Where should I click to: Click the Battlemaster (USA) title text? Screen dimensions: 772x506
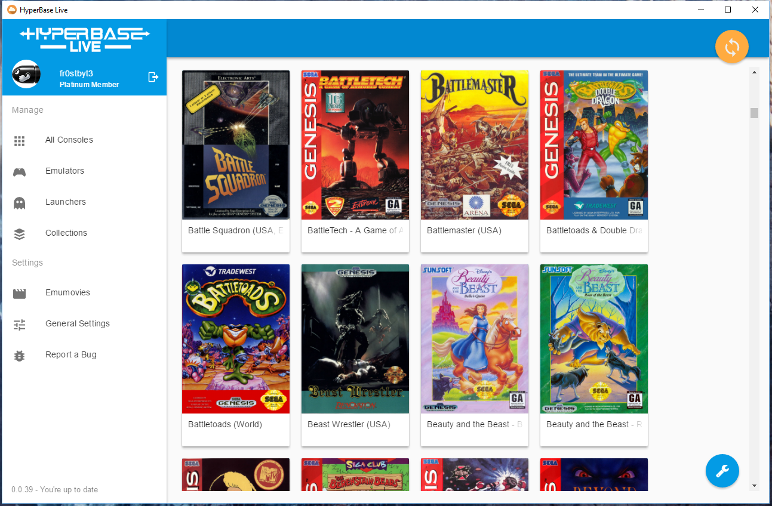pos(464,230)
